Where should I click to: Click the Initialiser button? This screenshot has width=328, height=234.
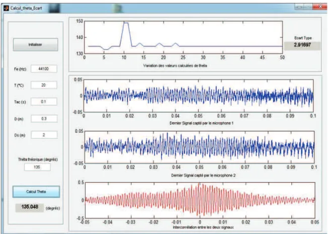[x=36, y=45]
